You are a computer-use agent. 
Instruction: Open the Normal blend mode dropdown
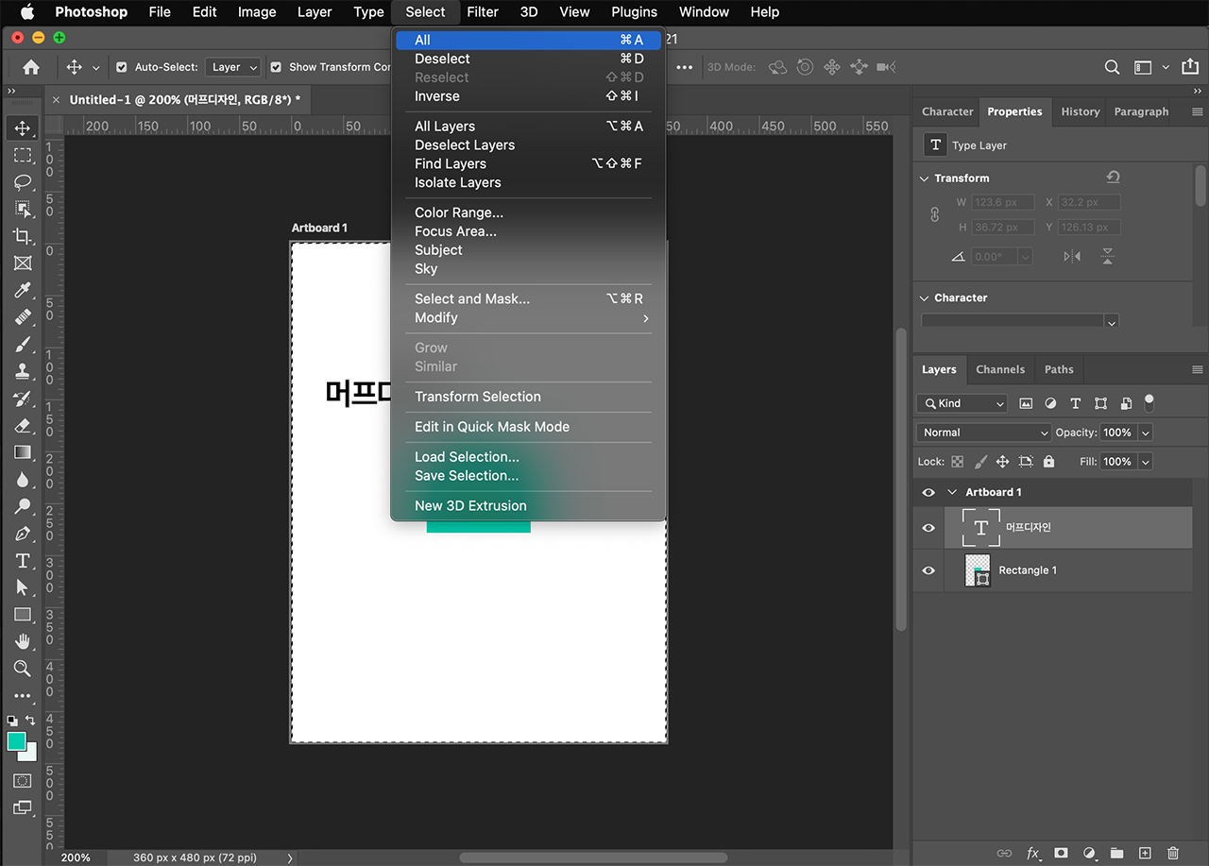982,433
